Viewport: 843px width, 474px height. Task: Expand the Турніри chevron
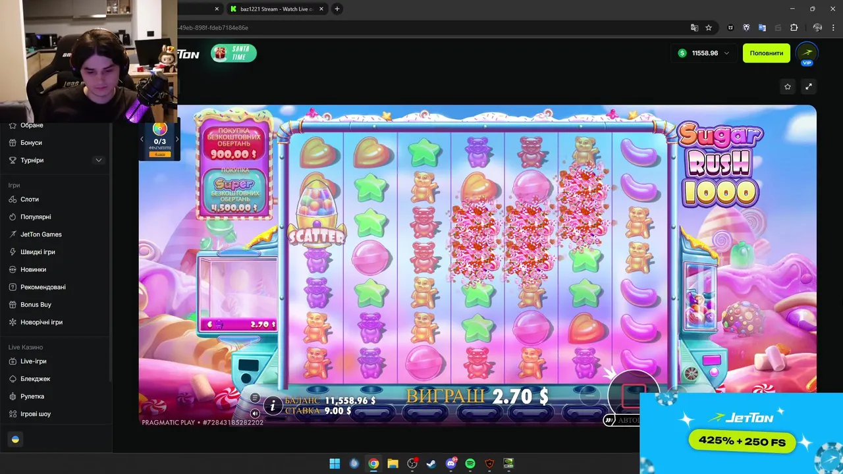(99, 160)
